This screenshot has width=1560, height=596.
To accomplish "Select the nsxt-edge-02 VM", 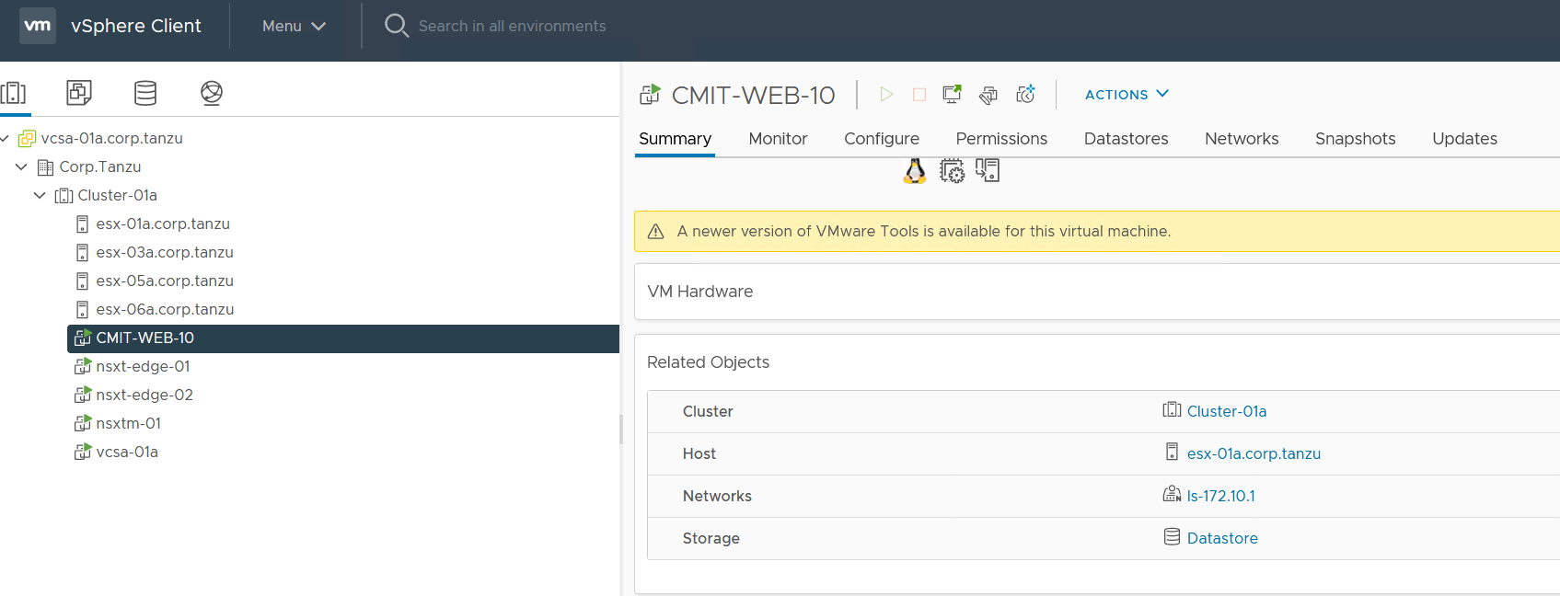I will point(144,395).
